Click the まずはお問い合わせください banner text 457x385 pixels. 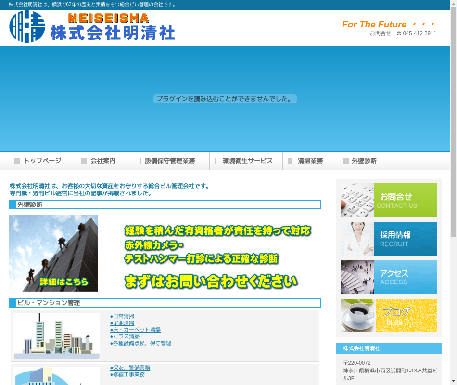coord(211,281)
